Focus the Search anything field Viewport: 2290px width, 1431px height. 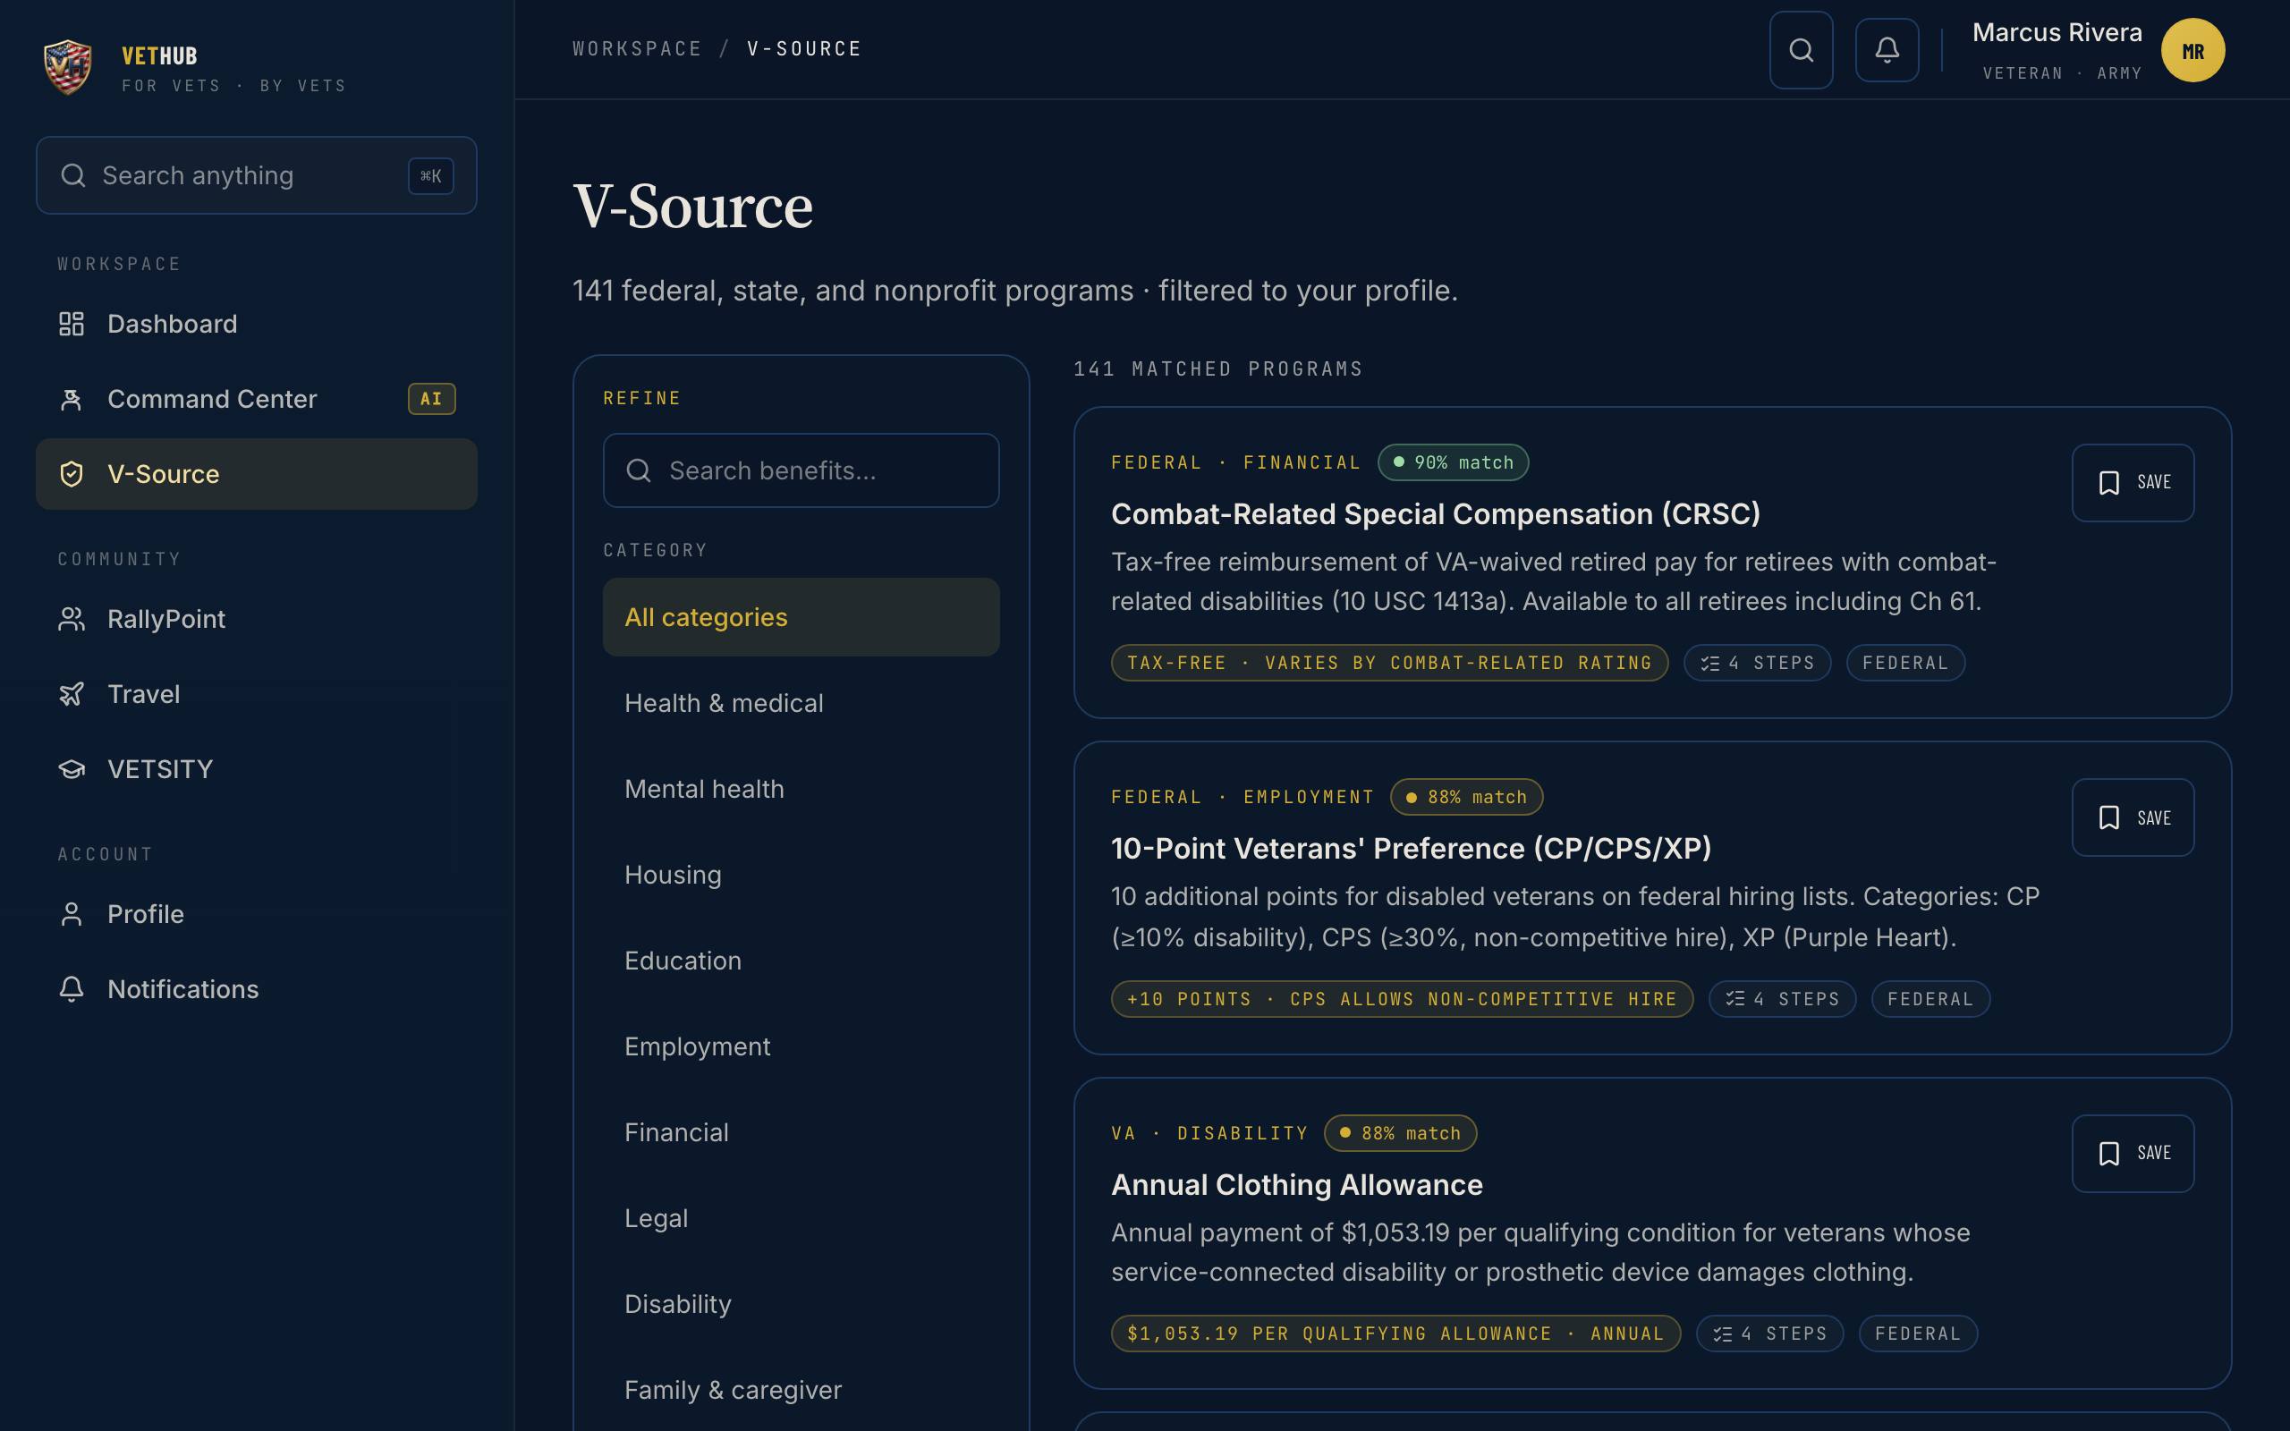[257, 176]
